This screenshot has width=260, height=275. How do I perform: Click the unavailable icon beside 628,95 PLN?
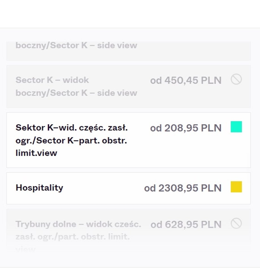pos(236,224)
